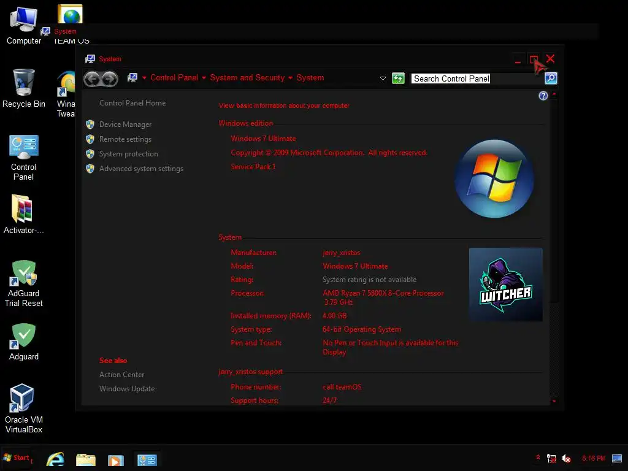Click the 24/7 support hours value

329,400
